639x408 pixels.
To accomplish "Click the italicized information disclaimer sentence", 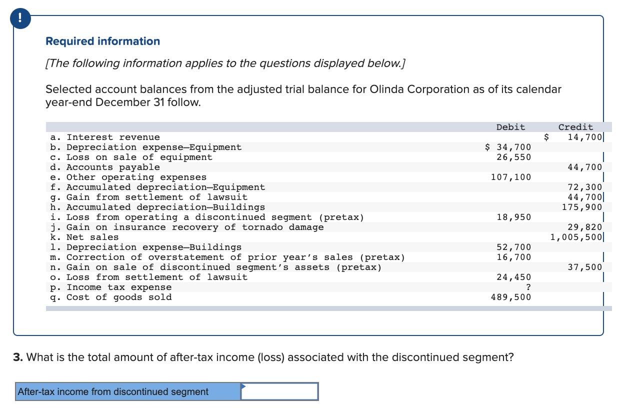I will [x=225, y=63].
